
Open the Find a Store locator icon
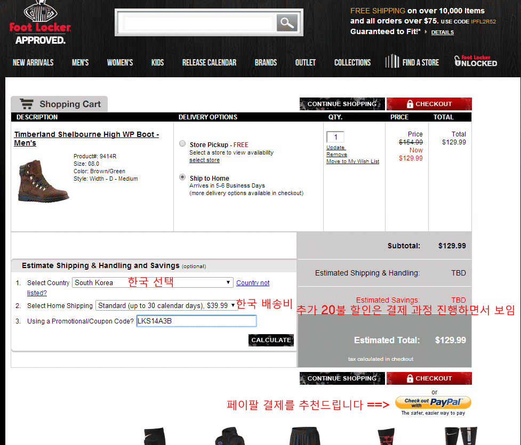point(392,62)
